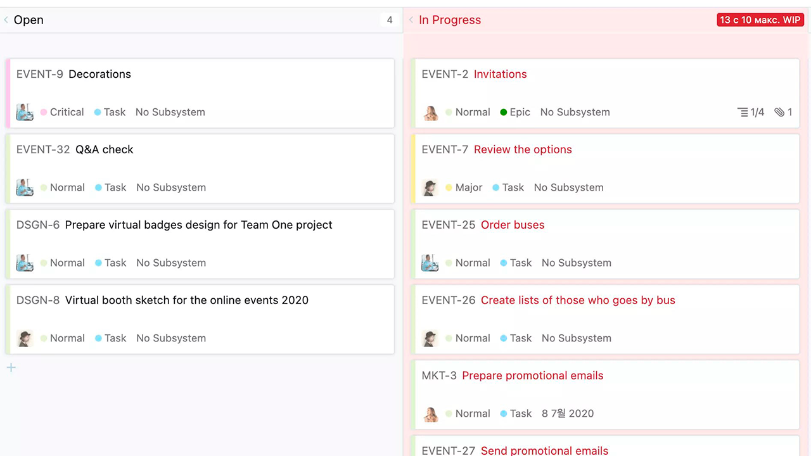Select the assignee avatar on Review the options
Viewport: 811px width, 456px height.
pos(430,187)
